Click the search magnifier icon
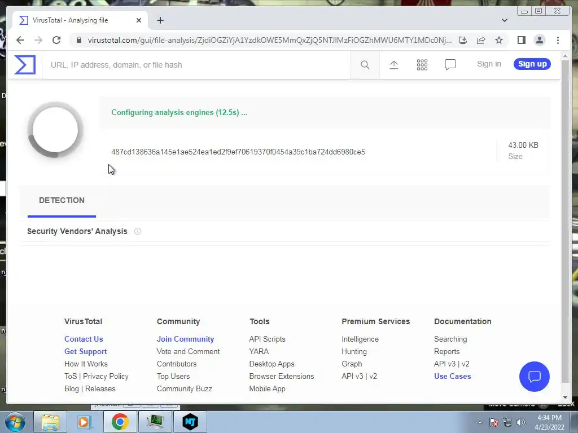The height and width of the screenshot is (433, 578). 365,65
